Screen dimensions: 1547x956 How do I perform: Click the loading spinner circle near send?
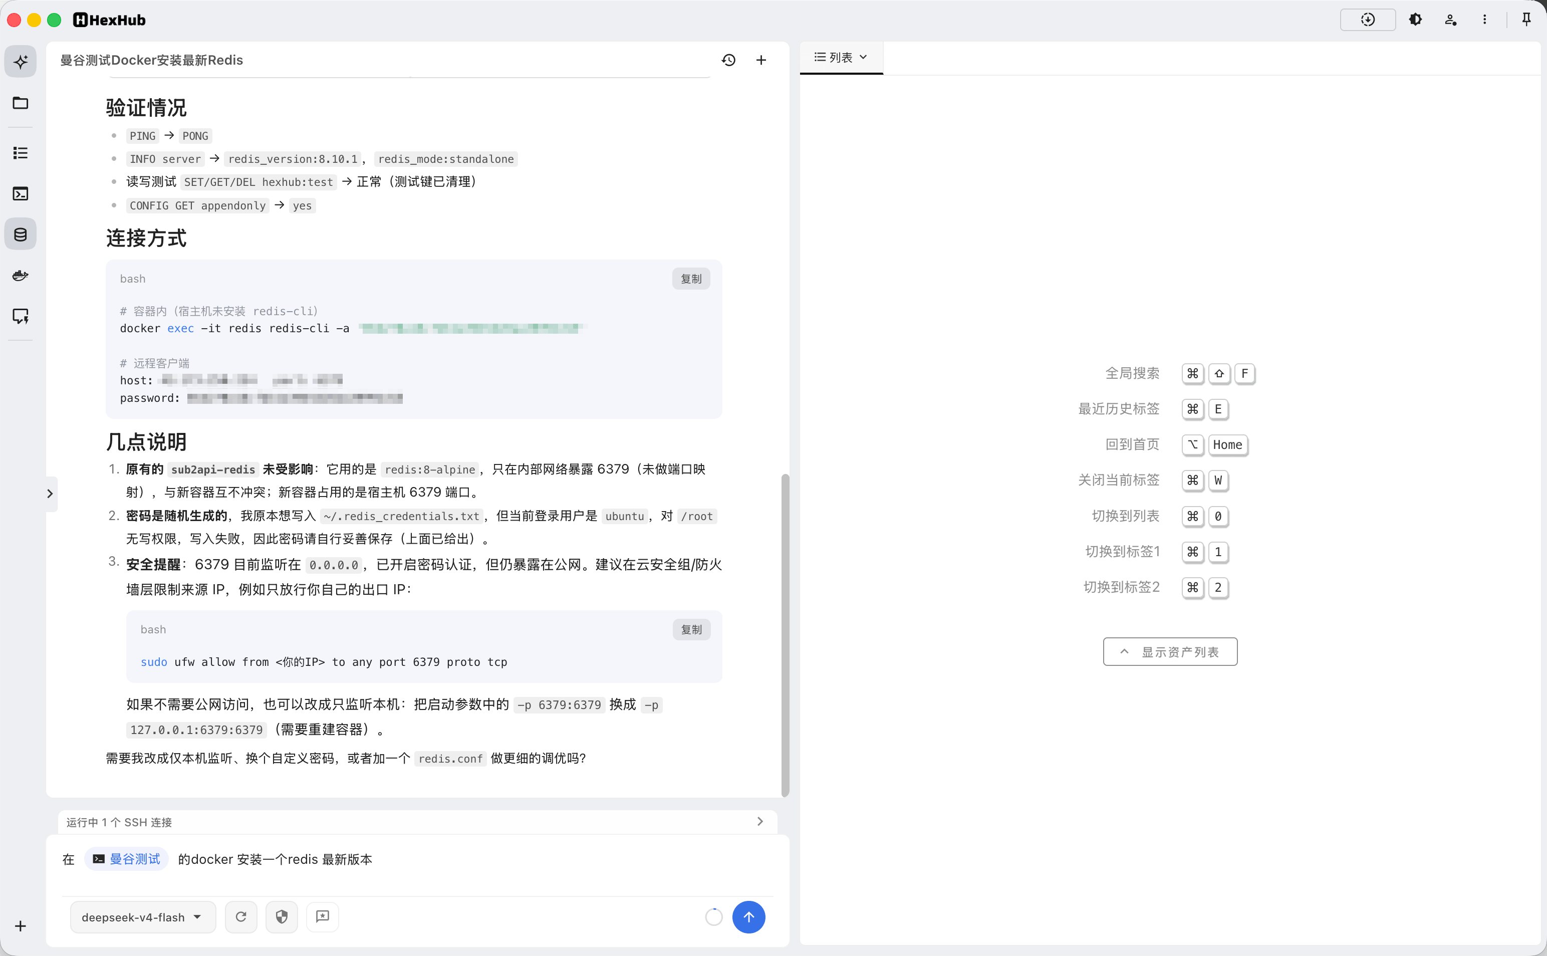714,917
